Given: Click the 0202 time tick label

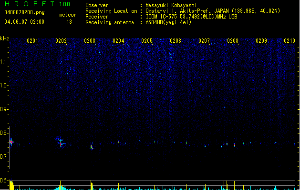Looking at the screenshot, I should point(61,41).
